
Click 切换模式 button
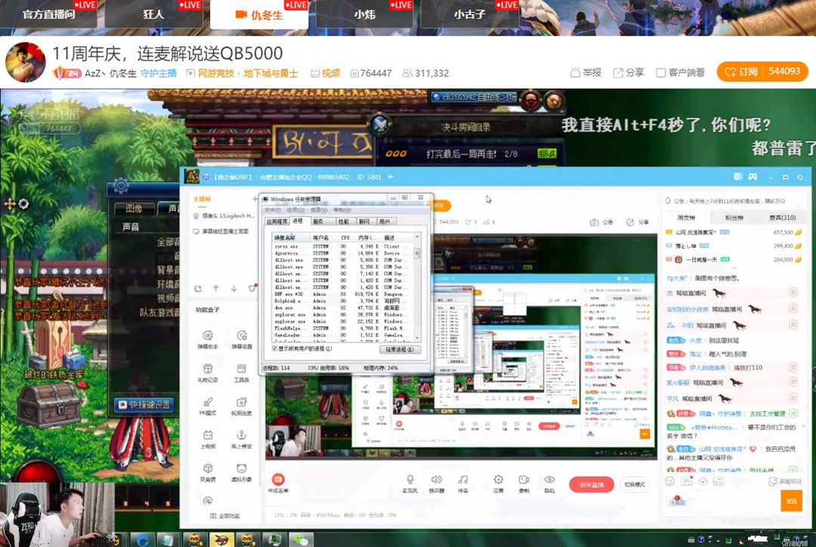[x=635, y=485]
